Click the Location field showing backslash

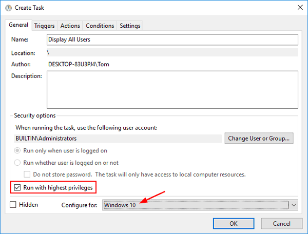point(172,52)
